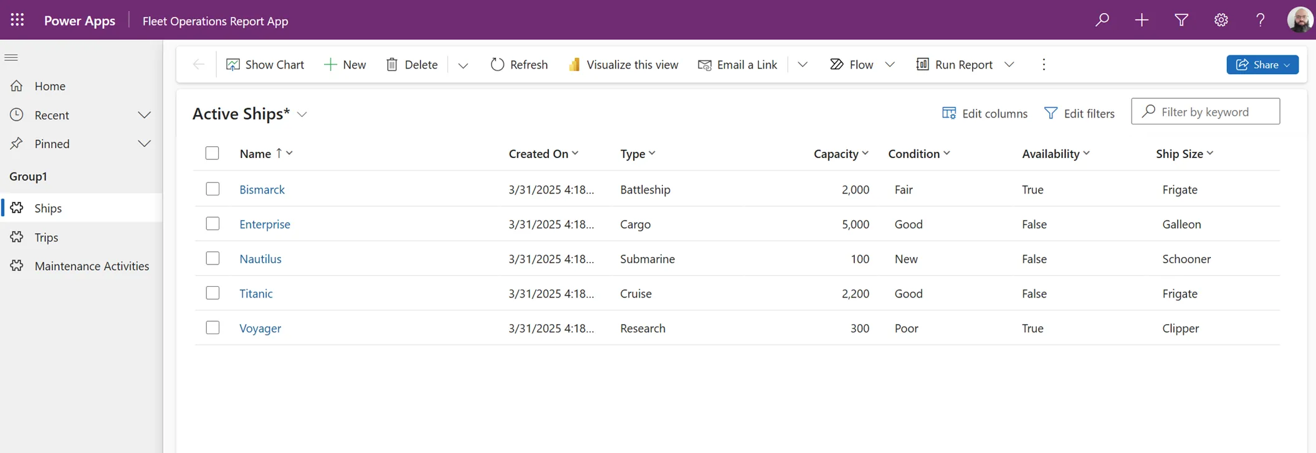Click the plus quick create icon in header
The image size is (1316, 453).
(1142, 20)
